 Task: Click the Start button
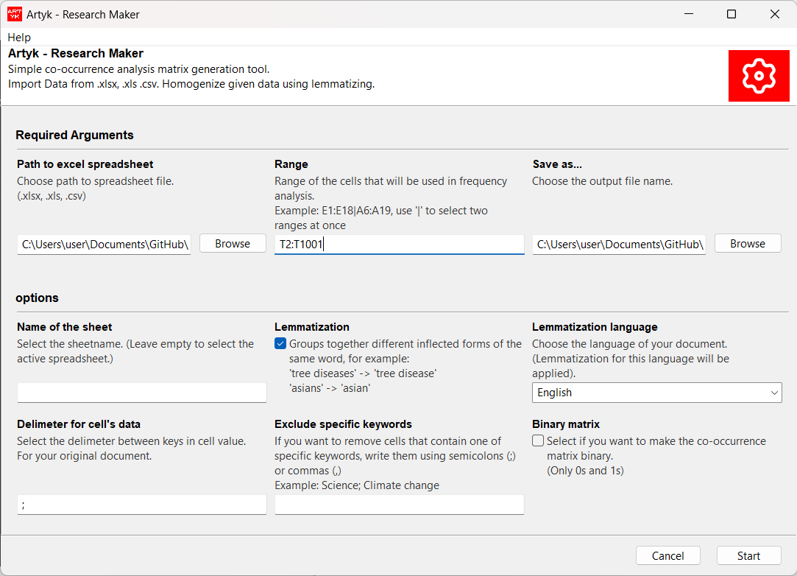(x=748, y=555)
